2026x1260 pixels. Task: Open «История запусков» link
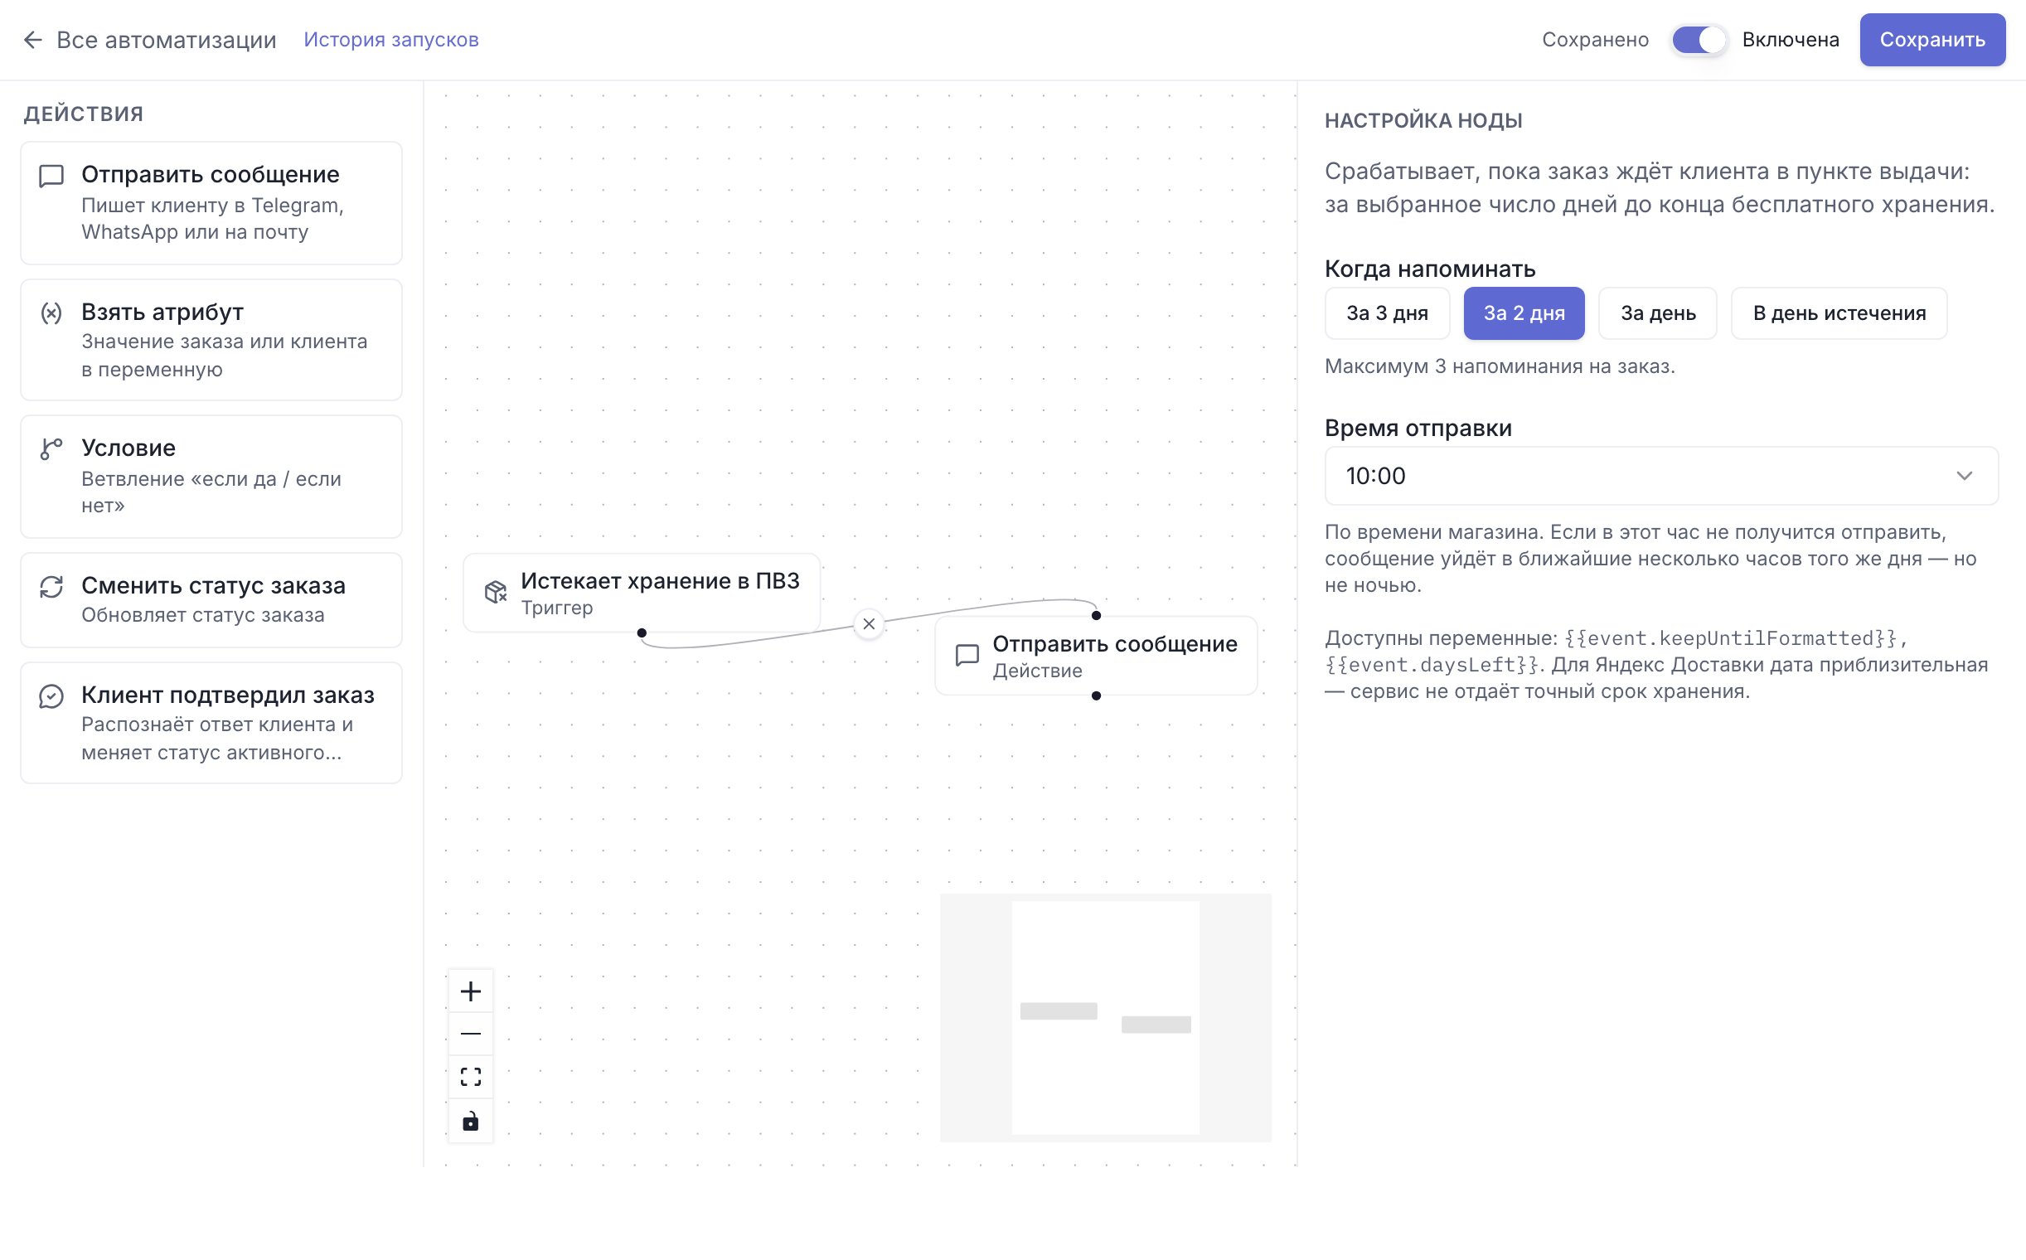(391, 40)
